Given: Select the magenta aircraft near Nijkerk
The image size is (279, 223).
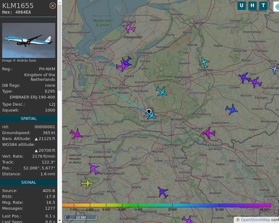Looking at the screenshot, I should (x=122, y=66).
